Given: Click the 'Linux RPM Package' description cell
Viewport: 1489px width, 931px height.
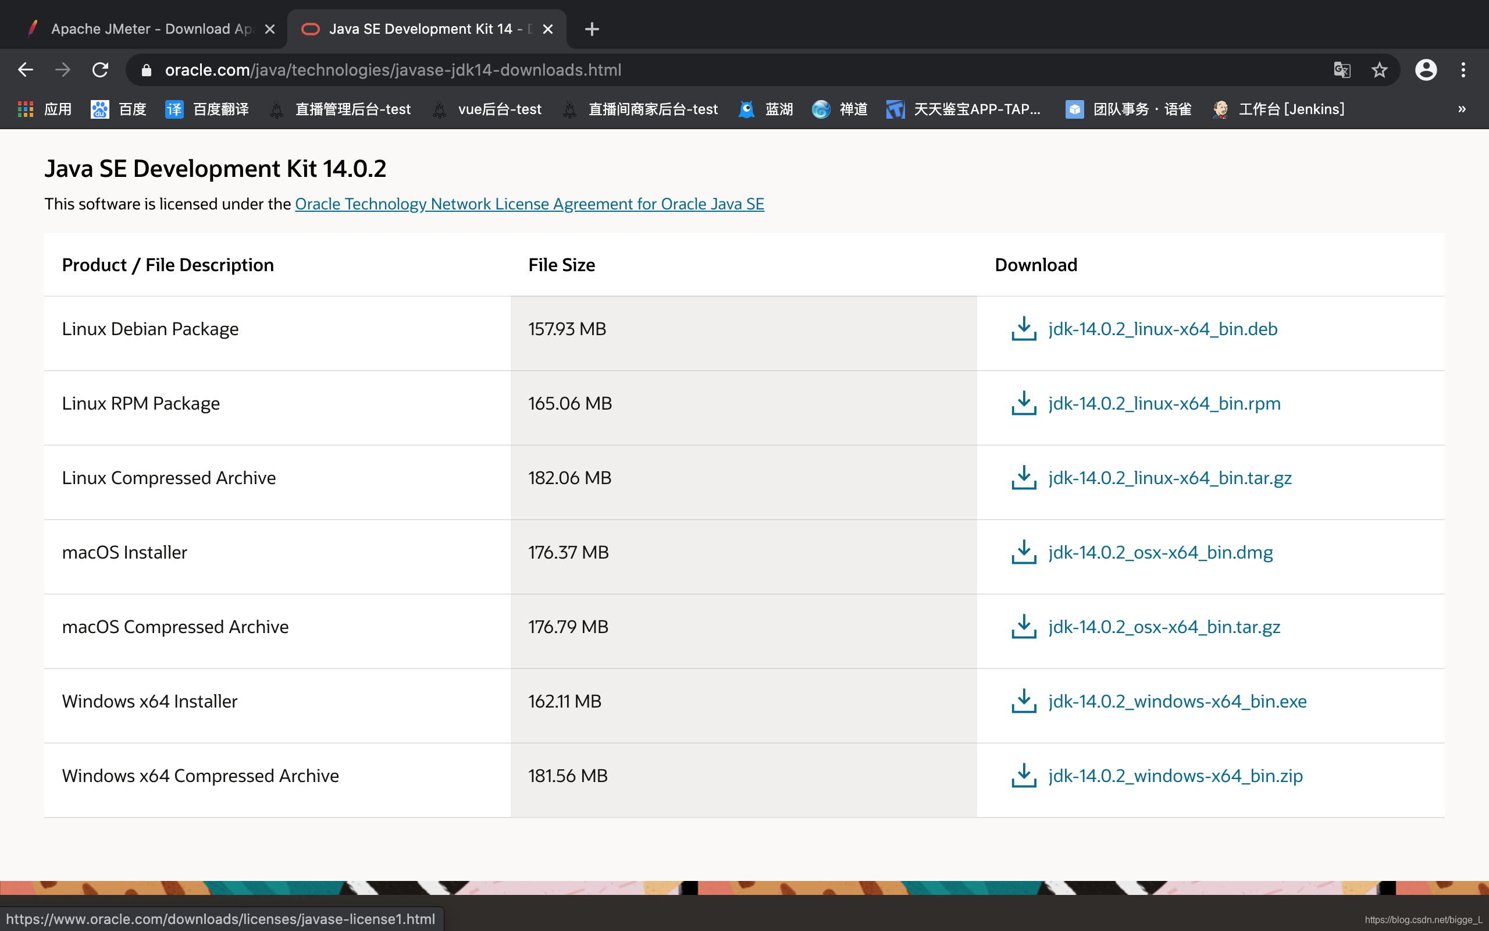Looking at the screenshot, I should [277, 408].
